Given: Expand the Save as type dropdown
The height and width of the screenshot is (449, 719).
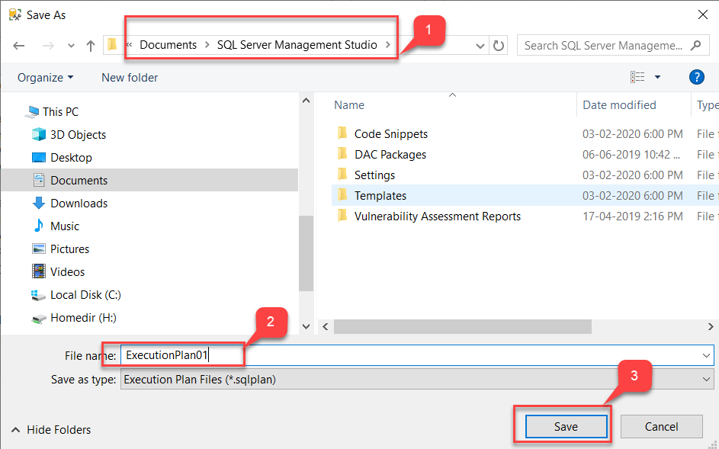Looking at the screenshot, I should (x=706, y=380).
